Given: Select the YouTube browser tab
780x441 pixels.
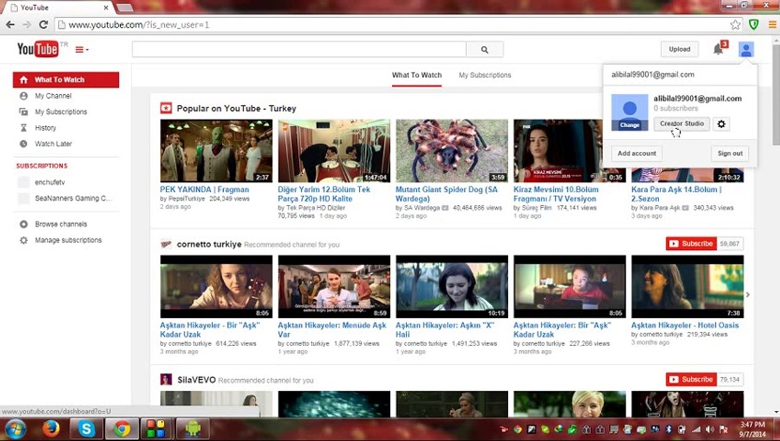Looking at the screenshot, I should (58, 7).
